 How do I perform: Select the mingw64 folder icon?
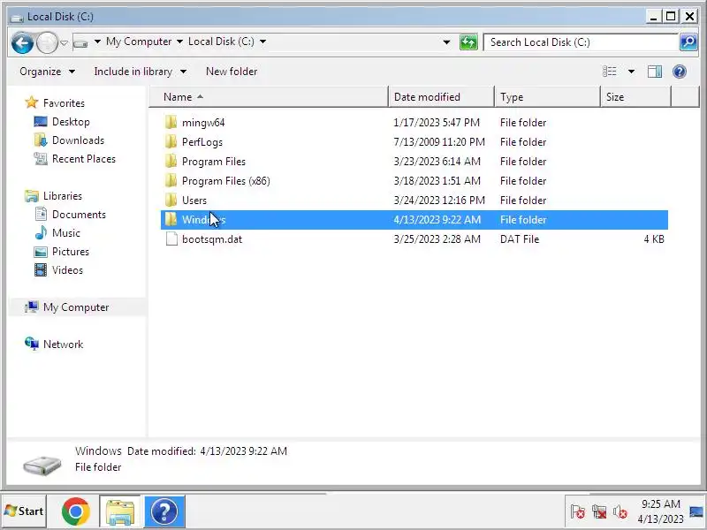tap(171, 122)
